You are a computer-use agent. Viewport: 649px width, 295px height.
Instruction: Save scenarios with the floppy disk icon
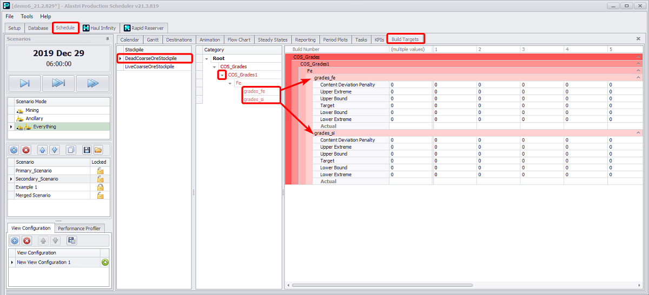pyautogui.click(x=87, y=150)
